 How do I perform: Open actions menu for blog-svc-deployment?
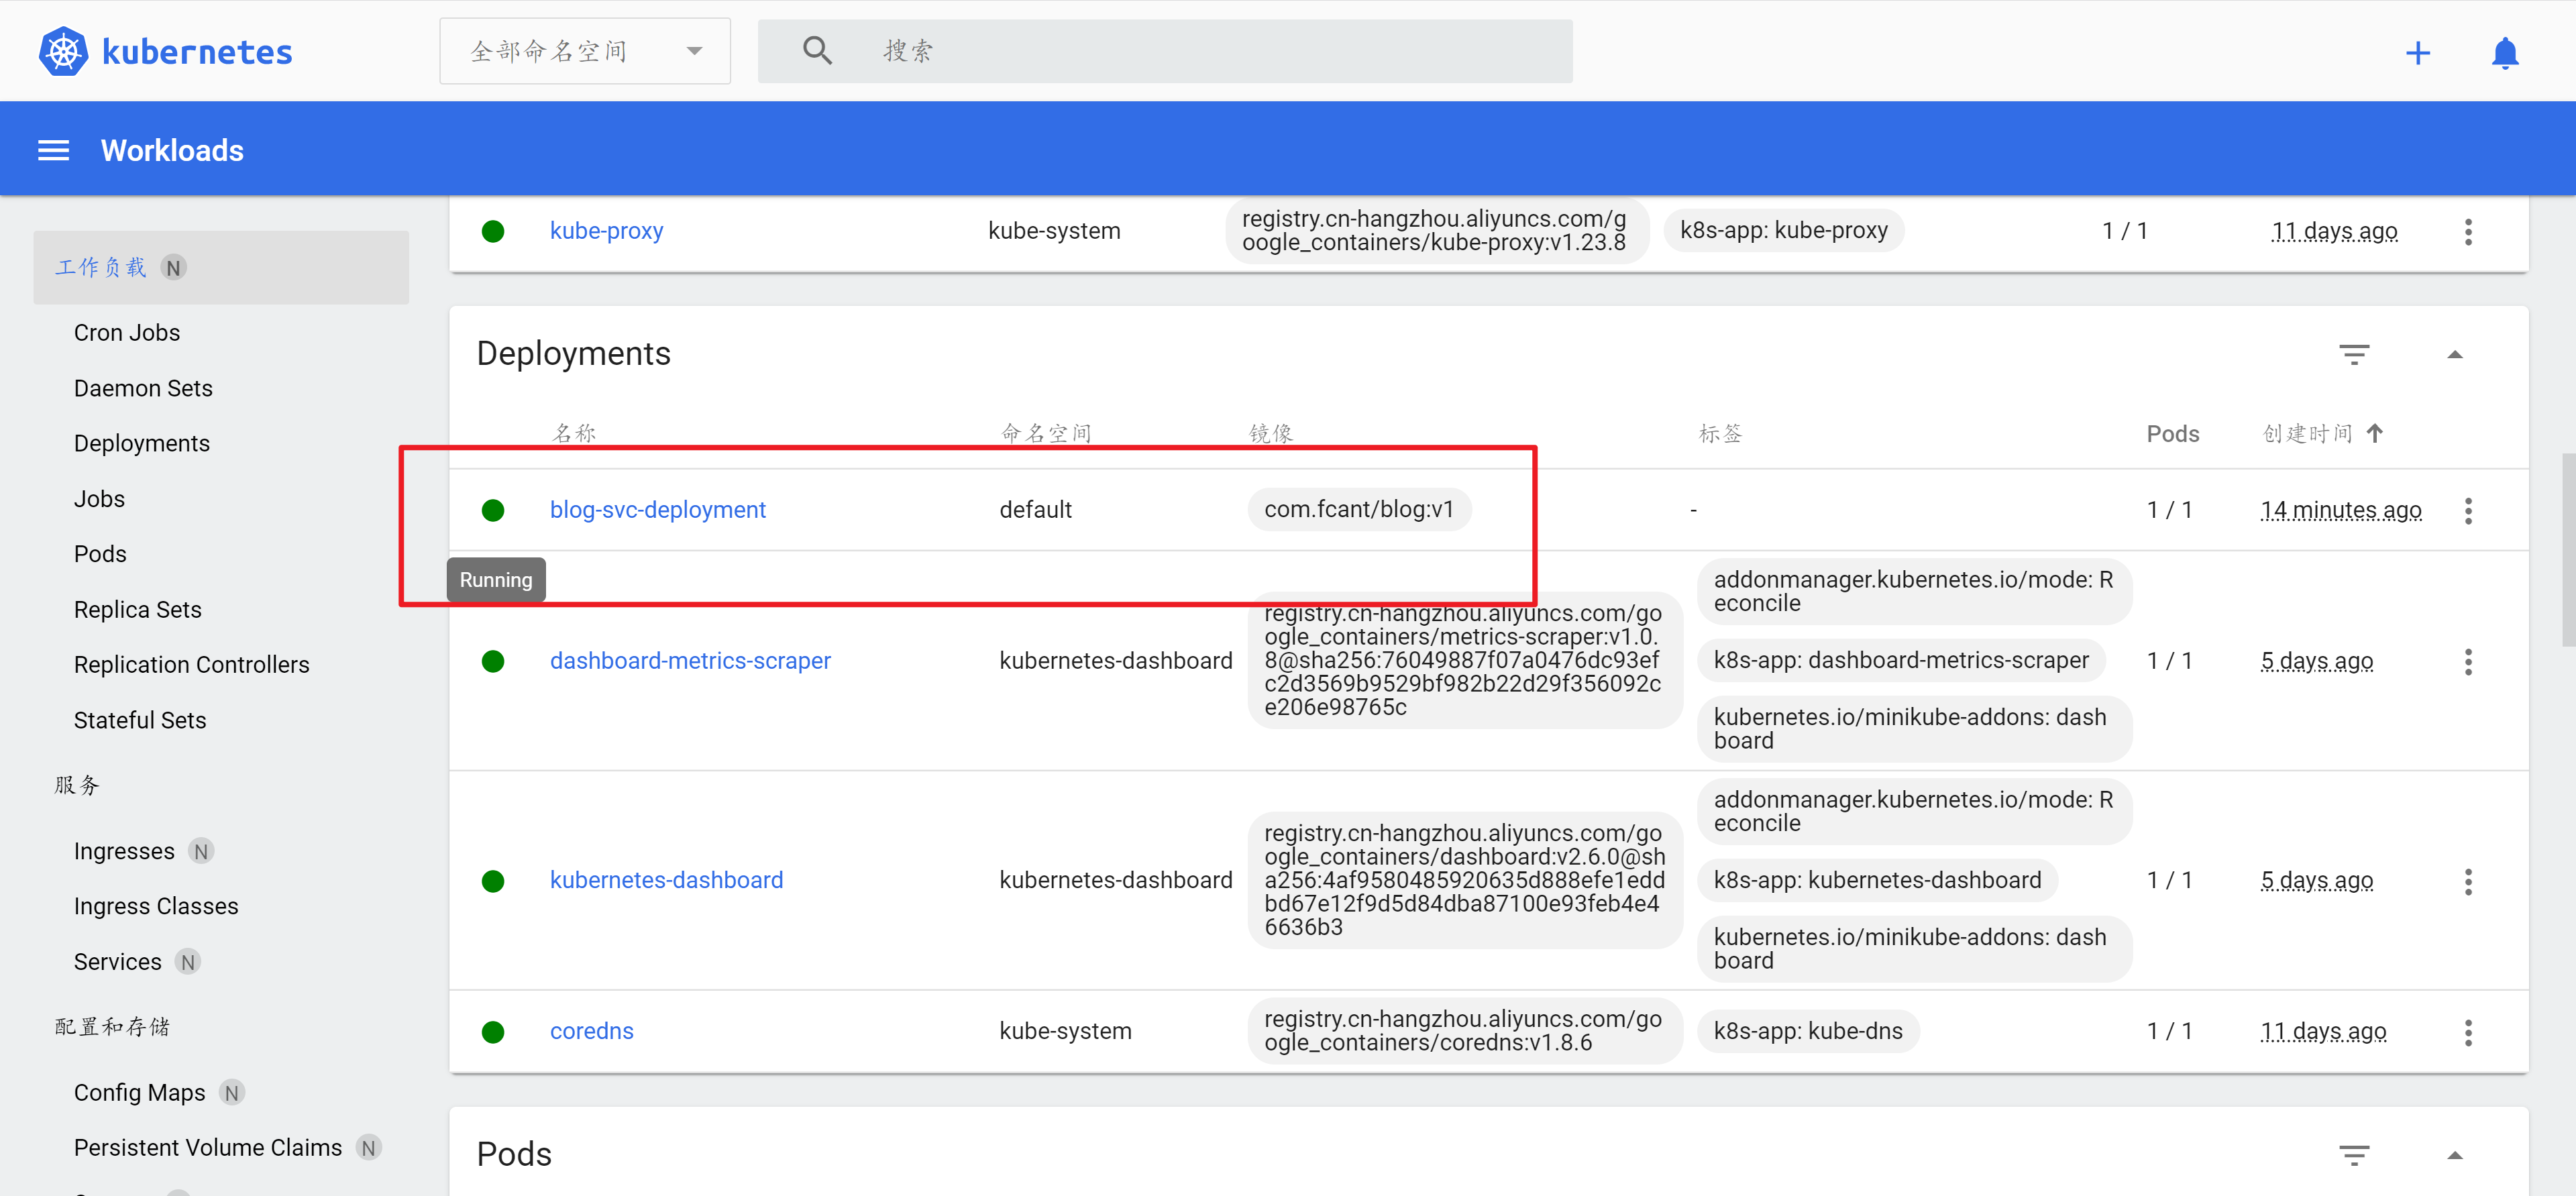tap(2467, 510)
